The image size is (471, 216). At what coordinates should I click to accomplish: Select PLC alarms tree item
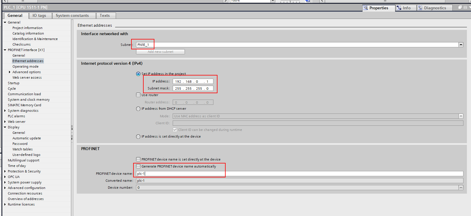click(16, 116)
